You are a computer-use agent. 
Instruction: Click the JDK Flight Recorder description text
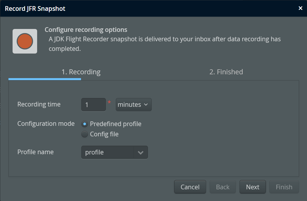[x=165, y=44]
